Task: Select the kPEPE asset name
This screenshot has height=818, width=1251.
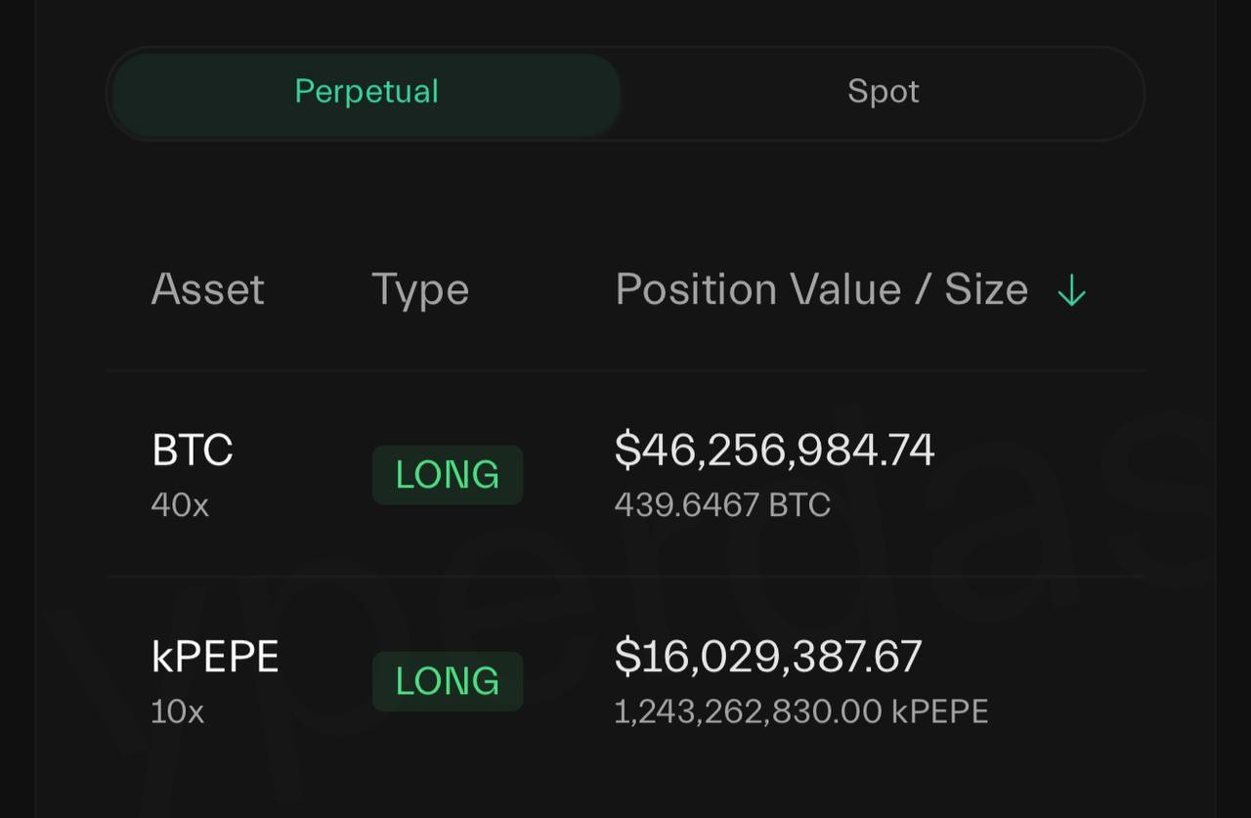Action: point(215,657)
